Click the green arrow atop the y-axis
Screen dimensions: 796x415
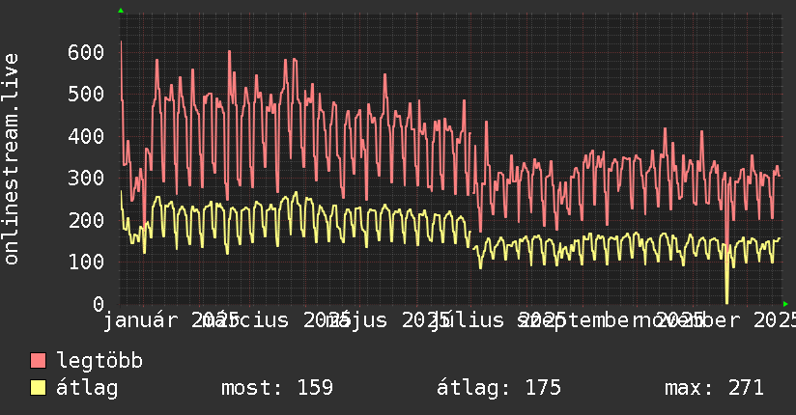(121, 11)
